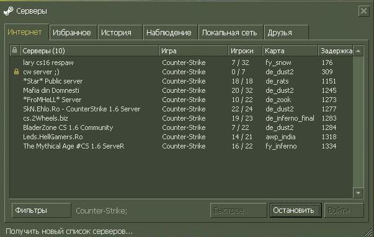Viewport: 374px width, 237px height.
Task: Open the Фильтры button
Action: coord(42,210)
